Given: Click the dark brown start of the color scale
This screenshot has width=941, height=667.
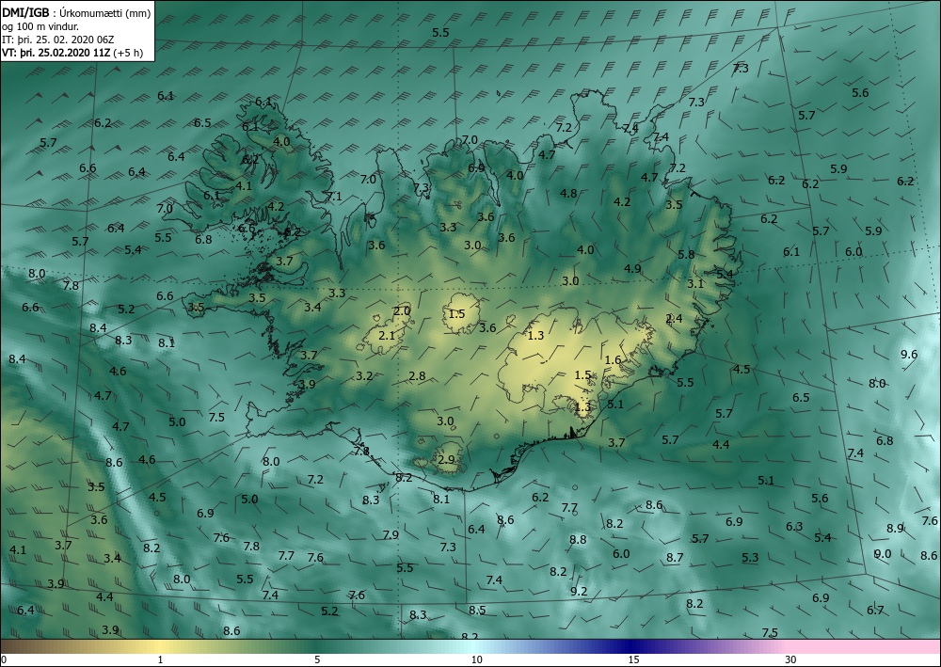Looking at the screenshot, I should click(12, 646).
